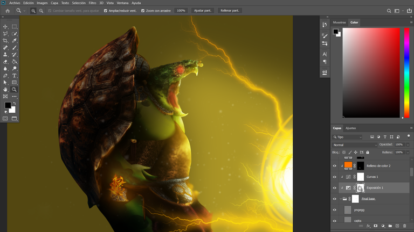Open the Capa menu
414x232 pixels.
[x=54, y=3]
